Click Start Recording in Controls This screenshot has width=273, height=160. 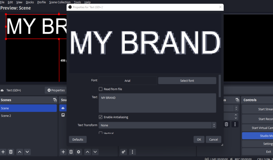tap(257, 119)
